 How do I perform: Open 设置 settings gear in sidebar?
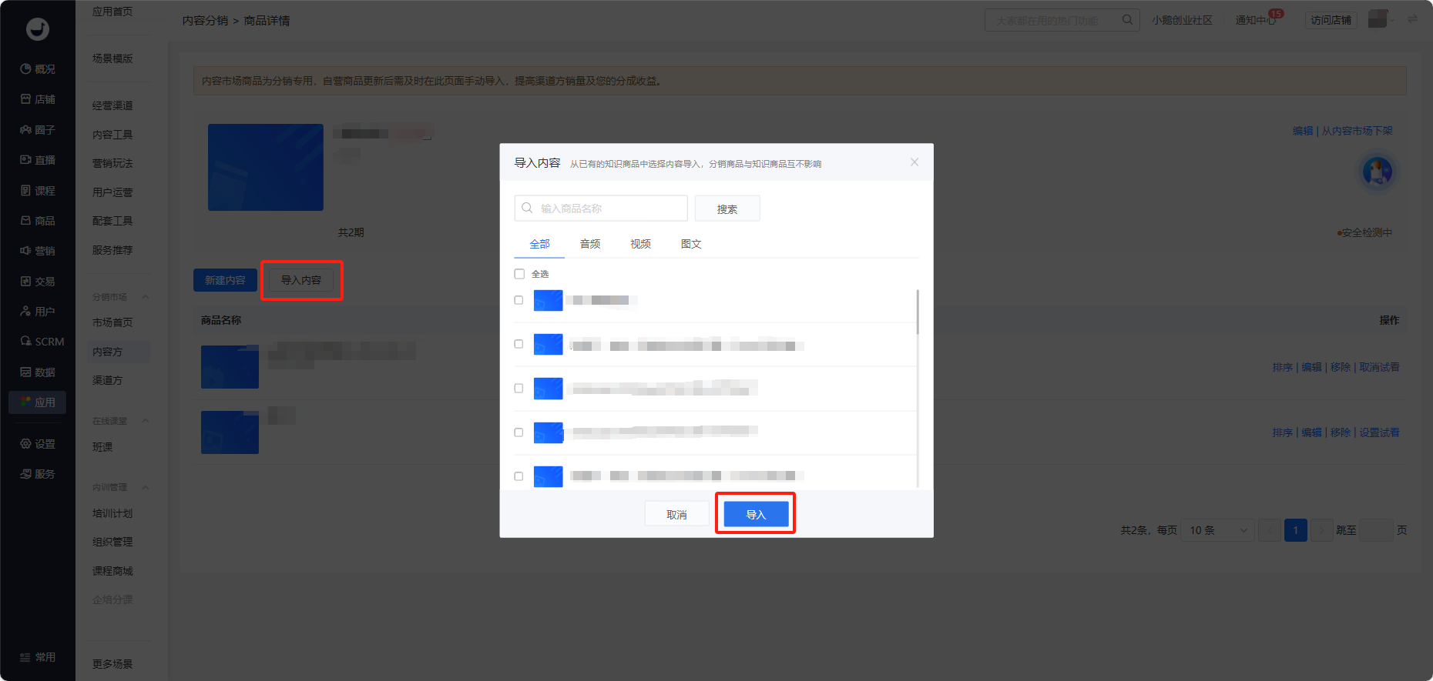[25, 444]
